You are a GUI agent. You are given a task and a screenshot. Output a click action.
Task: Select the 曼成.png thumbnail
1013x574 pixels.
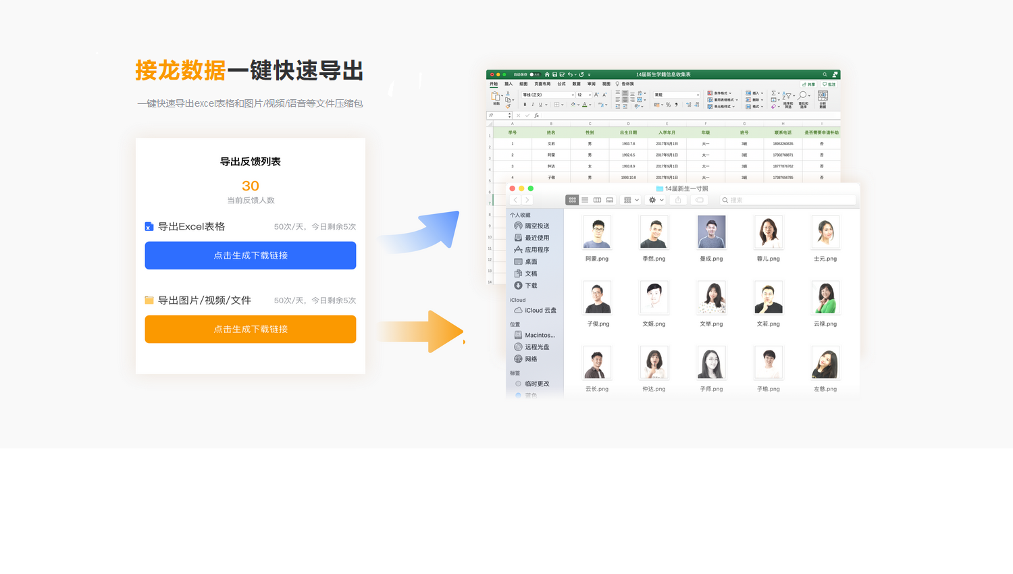pyautogui.click(x=711, y=232)
